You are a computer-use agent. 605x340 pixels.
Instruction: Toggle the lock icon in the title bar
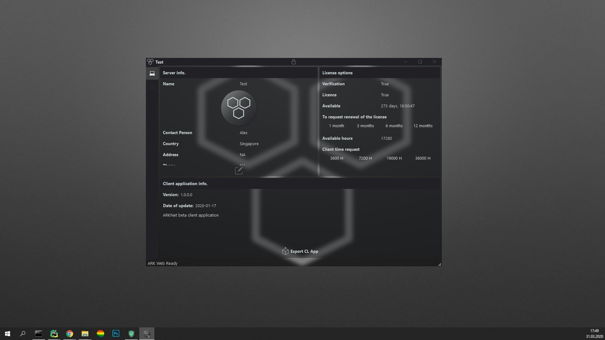coord(294,62)
